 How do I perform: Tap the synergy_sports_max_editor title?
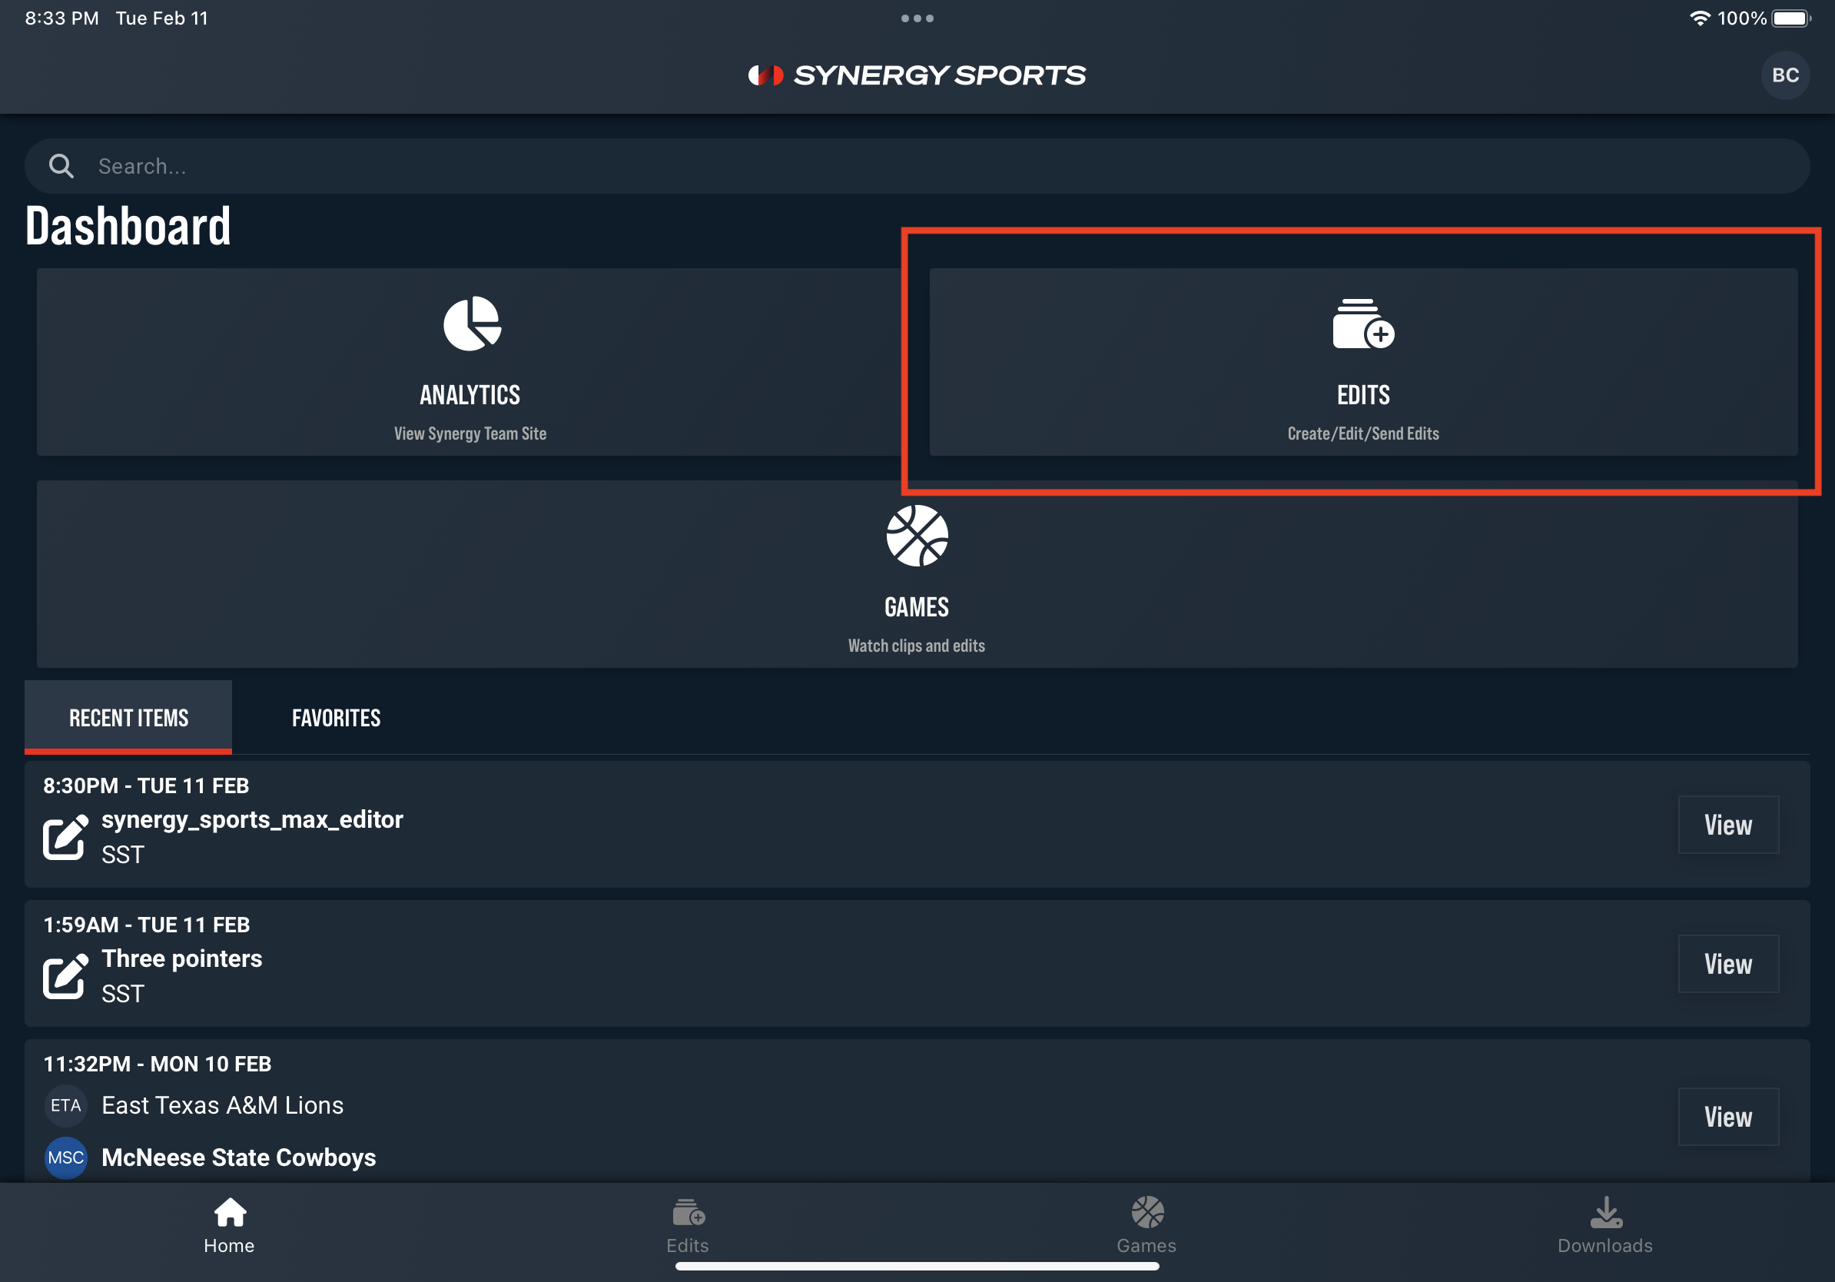click(253, 819)
